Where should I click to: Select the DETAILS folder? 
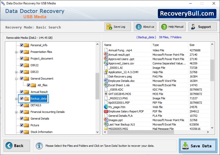point(36,105)
